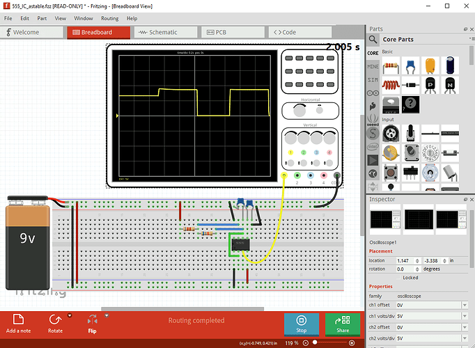
Task: Pick the blue ceramic capacitor part
Action: pyautogui.click(x=410, y=66)
